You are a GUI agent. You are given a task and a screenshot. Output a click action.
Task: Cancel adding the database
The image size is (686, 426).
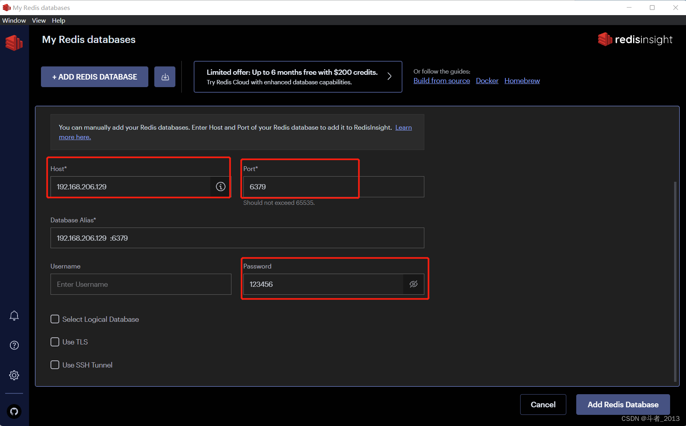[543, 405]
